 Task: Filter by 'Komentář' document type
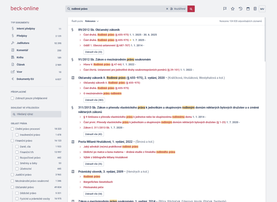pos(22,50)
